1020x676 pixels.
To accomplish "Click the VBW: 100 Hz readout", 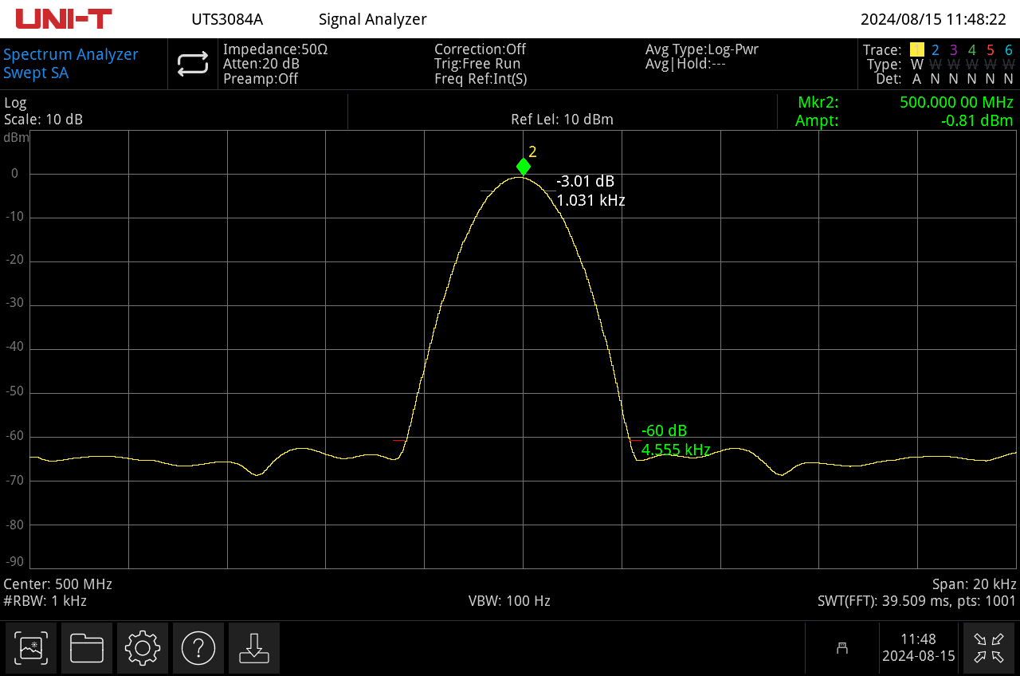I will [509, 601].
